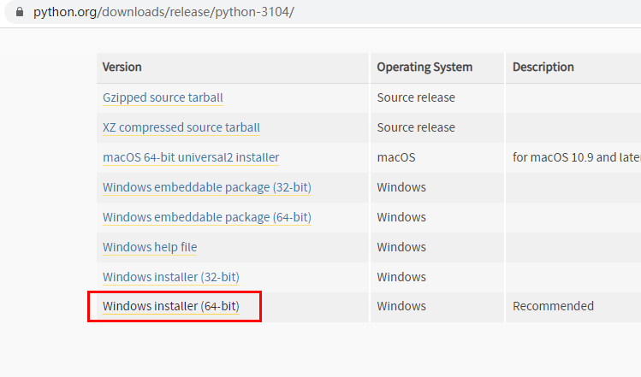Download the highlighted Windows installer (64-bit)
Screen dimensions: 641x377
pyautogui.click(x=170, y=306)
